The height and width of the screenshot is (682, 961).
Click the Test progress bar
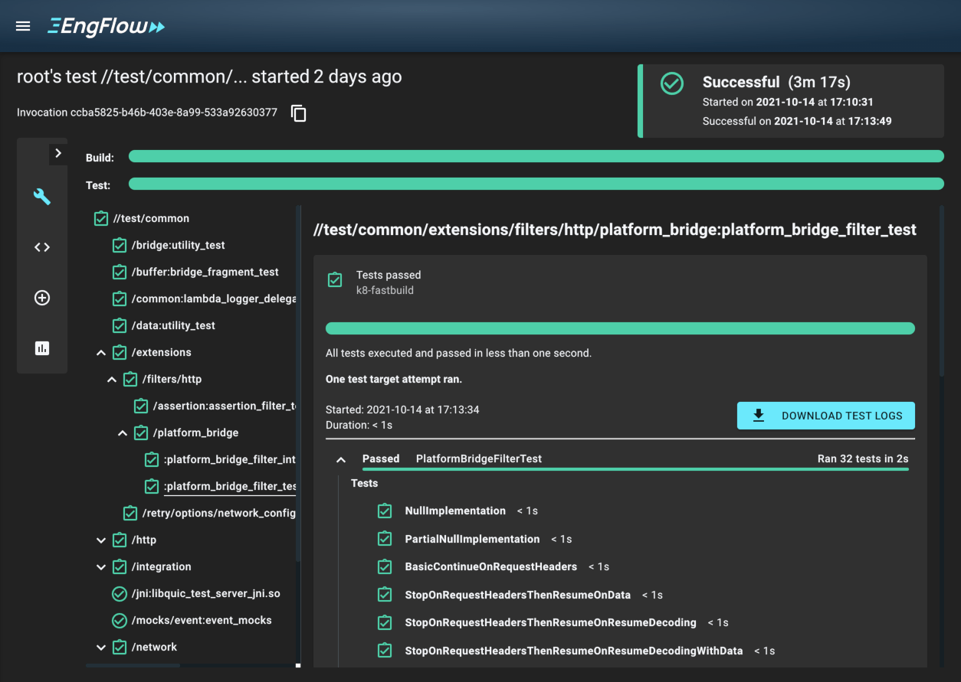pos(536,184)
